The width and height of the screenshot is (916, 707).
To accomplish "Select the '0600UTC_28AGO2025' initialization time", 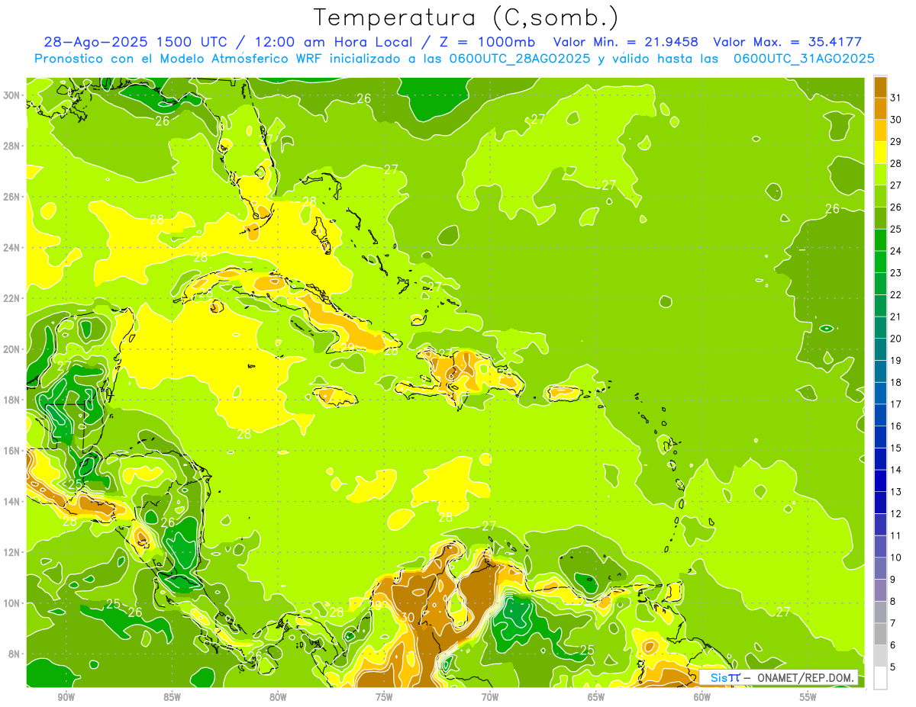I will click(520, 59).
